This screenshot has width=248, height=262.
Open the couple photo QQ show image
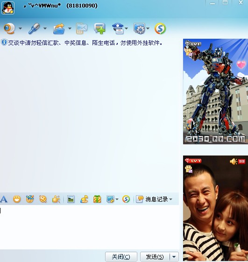(216, 208)
